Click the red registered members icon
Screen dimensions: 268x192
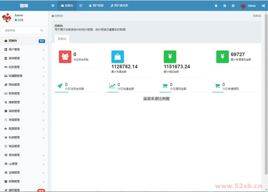click(x=65, y=57)
